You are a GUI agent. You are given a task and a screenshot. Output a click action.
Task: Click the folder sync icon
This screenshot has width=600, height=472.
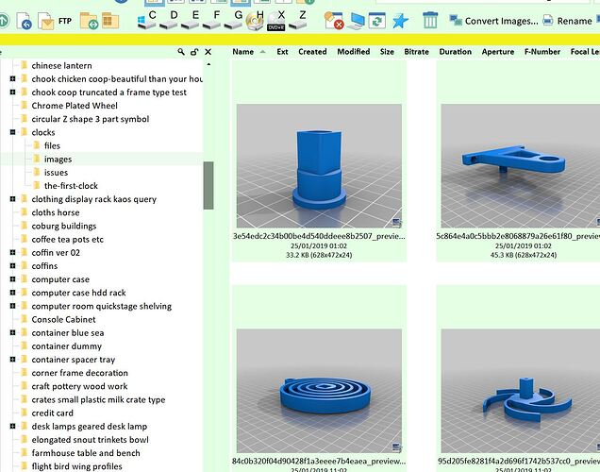[x=89, y=21]
